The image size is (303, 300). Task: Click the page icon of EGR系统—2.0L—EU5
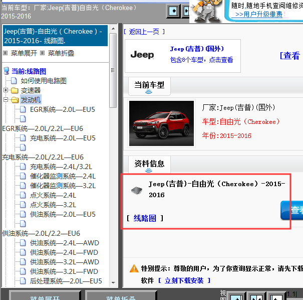click(x=23, y=109)
